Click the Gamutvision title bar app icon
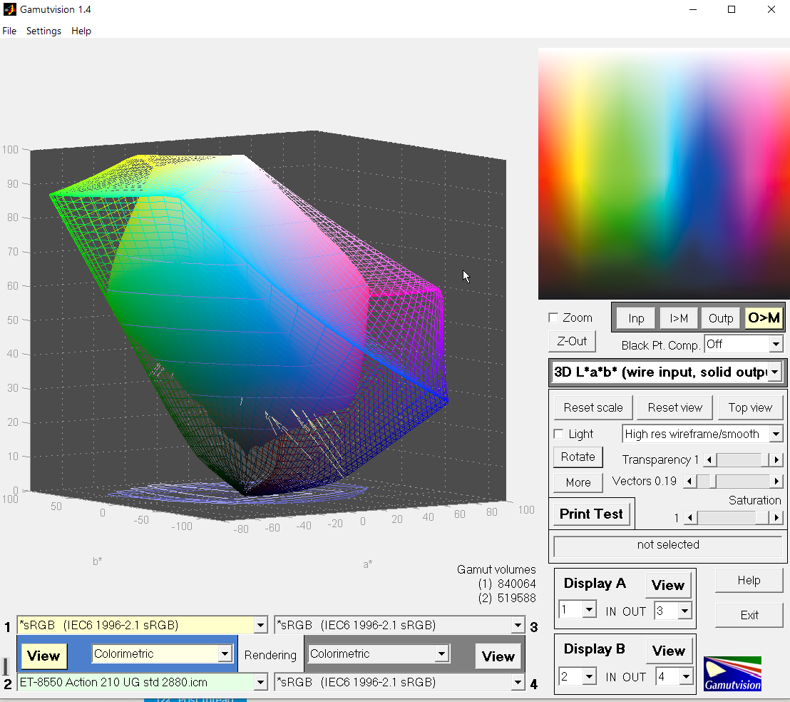Image resolution: width=790 pixels, height=702 pixels. (10, 10)
